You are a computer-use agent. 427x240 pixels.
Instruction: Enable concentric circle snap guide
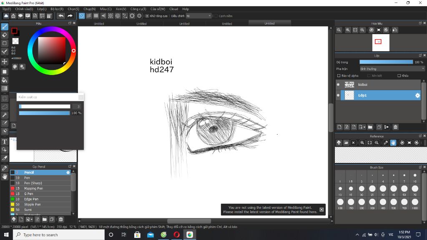[x=118, y=16]
